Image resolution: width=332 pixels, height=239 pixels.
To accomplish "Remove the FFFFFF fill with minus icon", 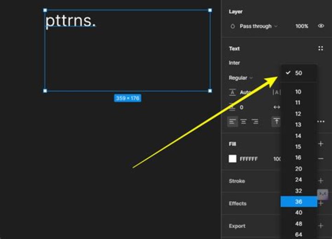I will click(321, 158).
